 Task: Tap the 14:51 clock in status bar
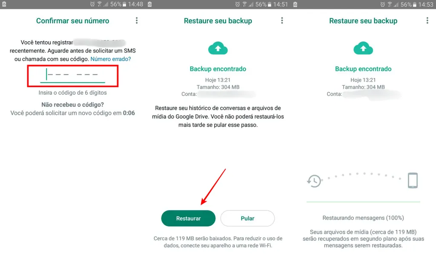pyautogui.click(x=280, y=4)
